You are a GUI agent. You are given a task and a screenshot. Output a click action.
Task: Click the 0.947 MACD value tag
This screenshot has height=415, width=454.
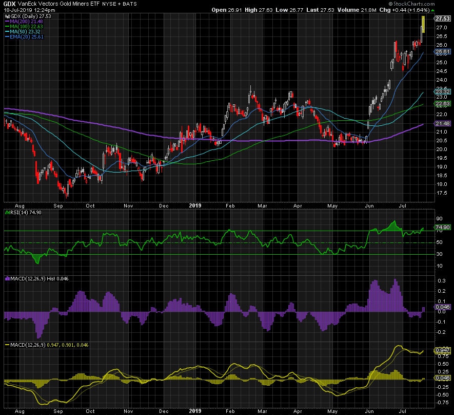(x=442, y=351)
